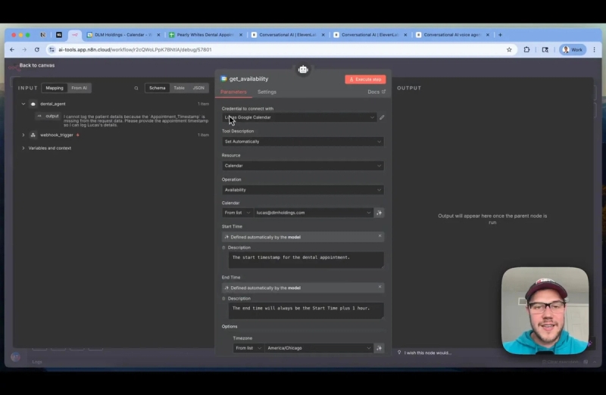
Task: Open the America/Chicago timezone dropdown
Action: tap(319, 348)
